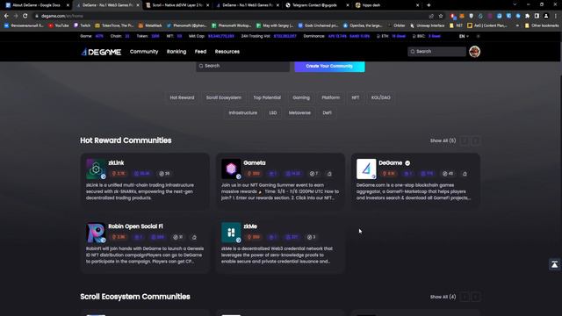Go to previous Scroll Ecosystem page arrow
This screenshot has height=316, width=562.
[465, 297]
